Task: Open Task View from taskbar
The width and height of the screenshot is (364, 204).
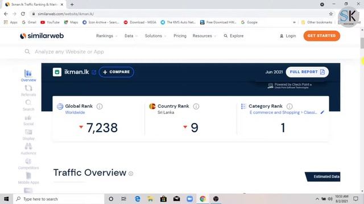Action: pos(124,199)
